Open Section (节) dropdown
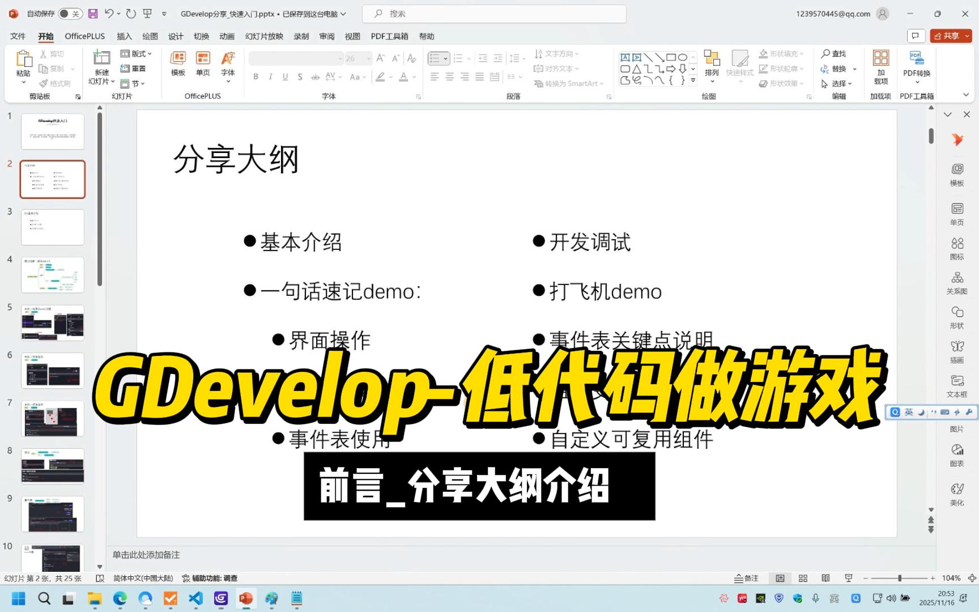This screenshot has width=979, height=612. point(133,83)
